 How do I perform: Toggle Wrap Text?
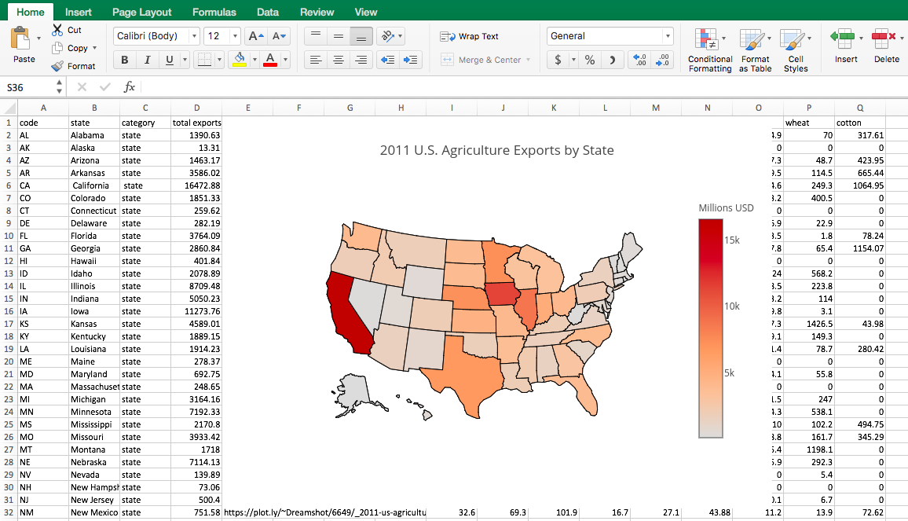(469, 36)
